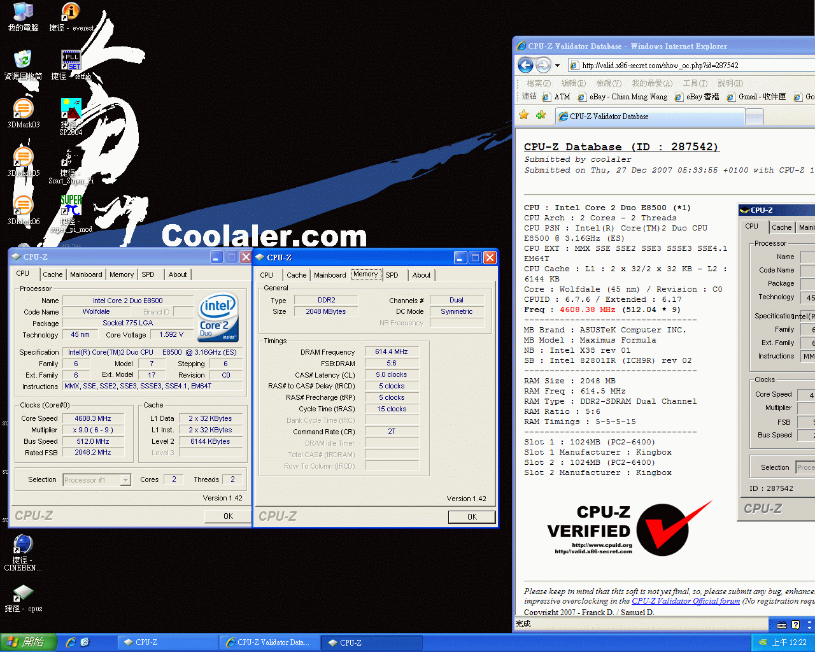Click the Core Voltage value '1.592 V'

click(x=171, y=334)
